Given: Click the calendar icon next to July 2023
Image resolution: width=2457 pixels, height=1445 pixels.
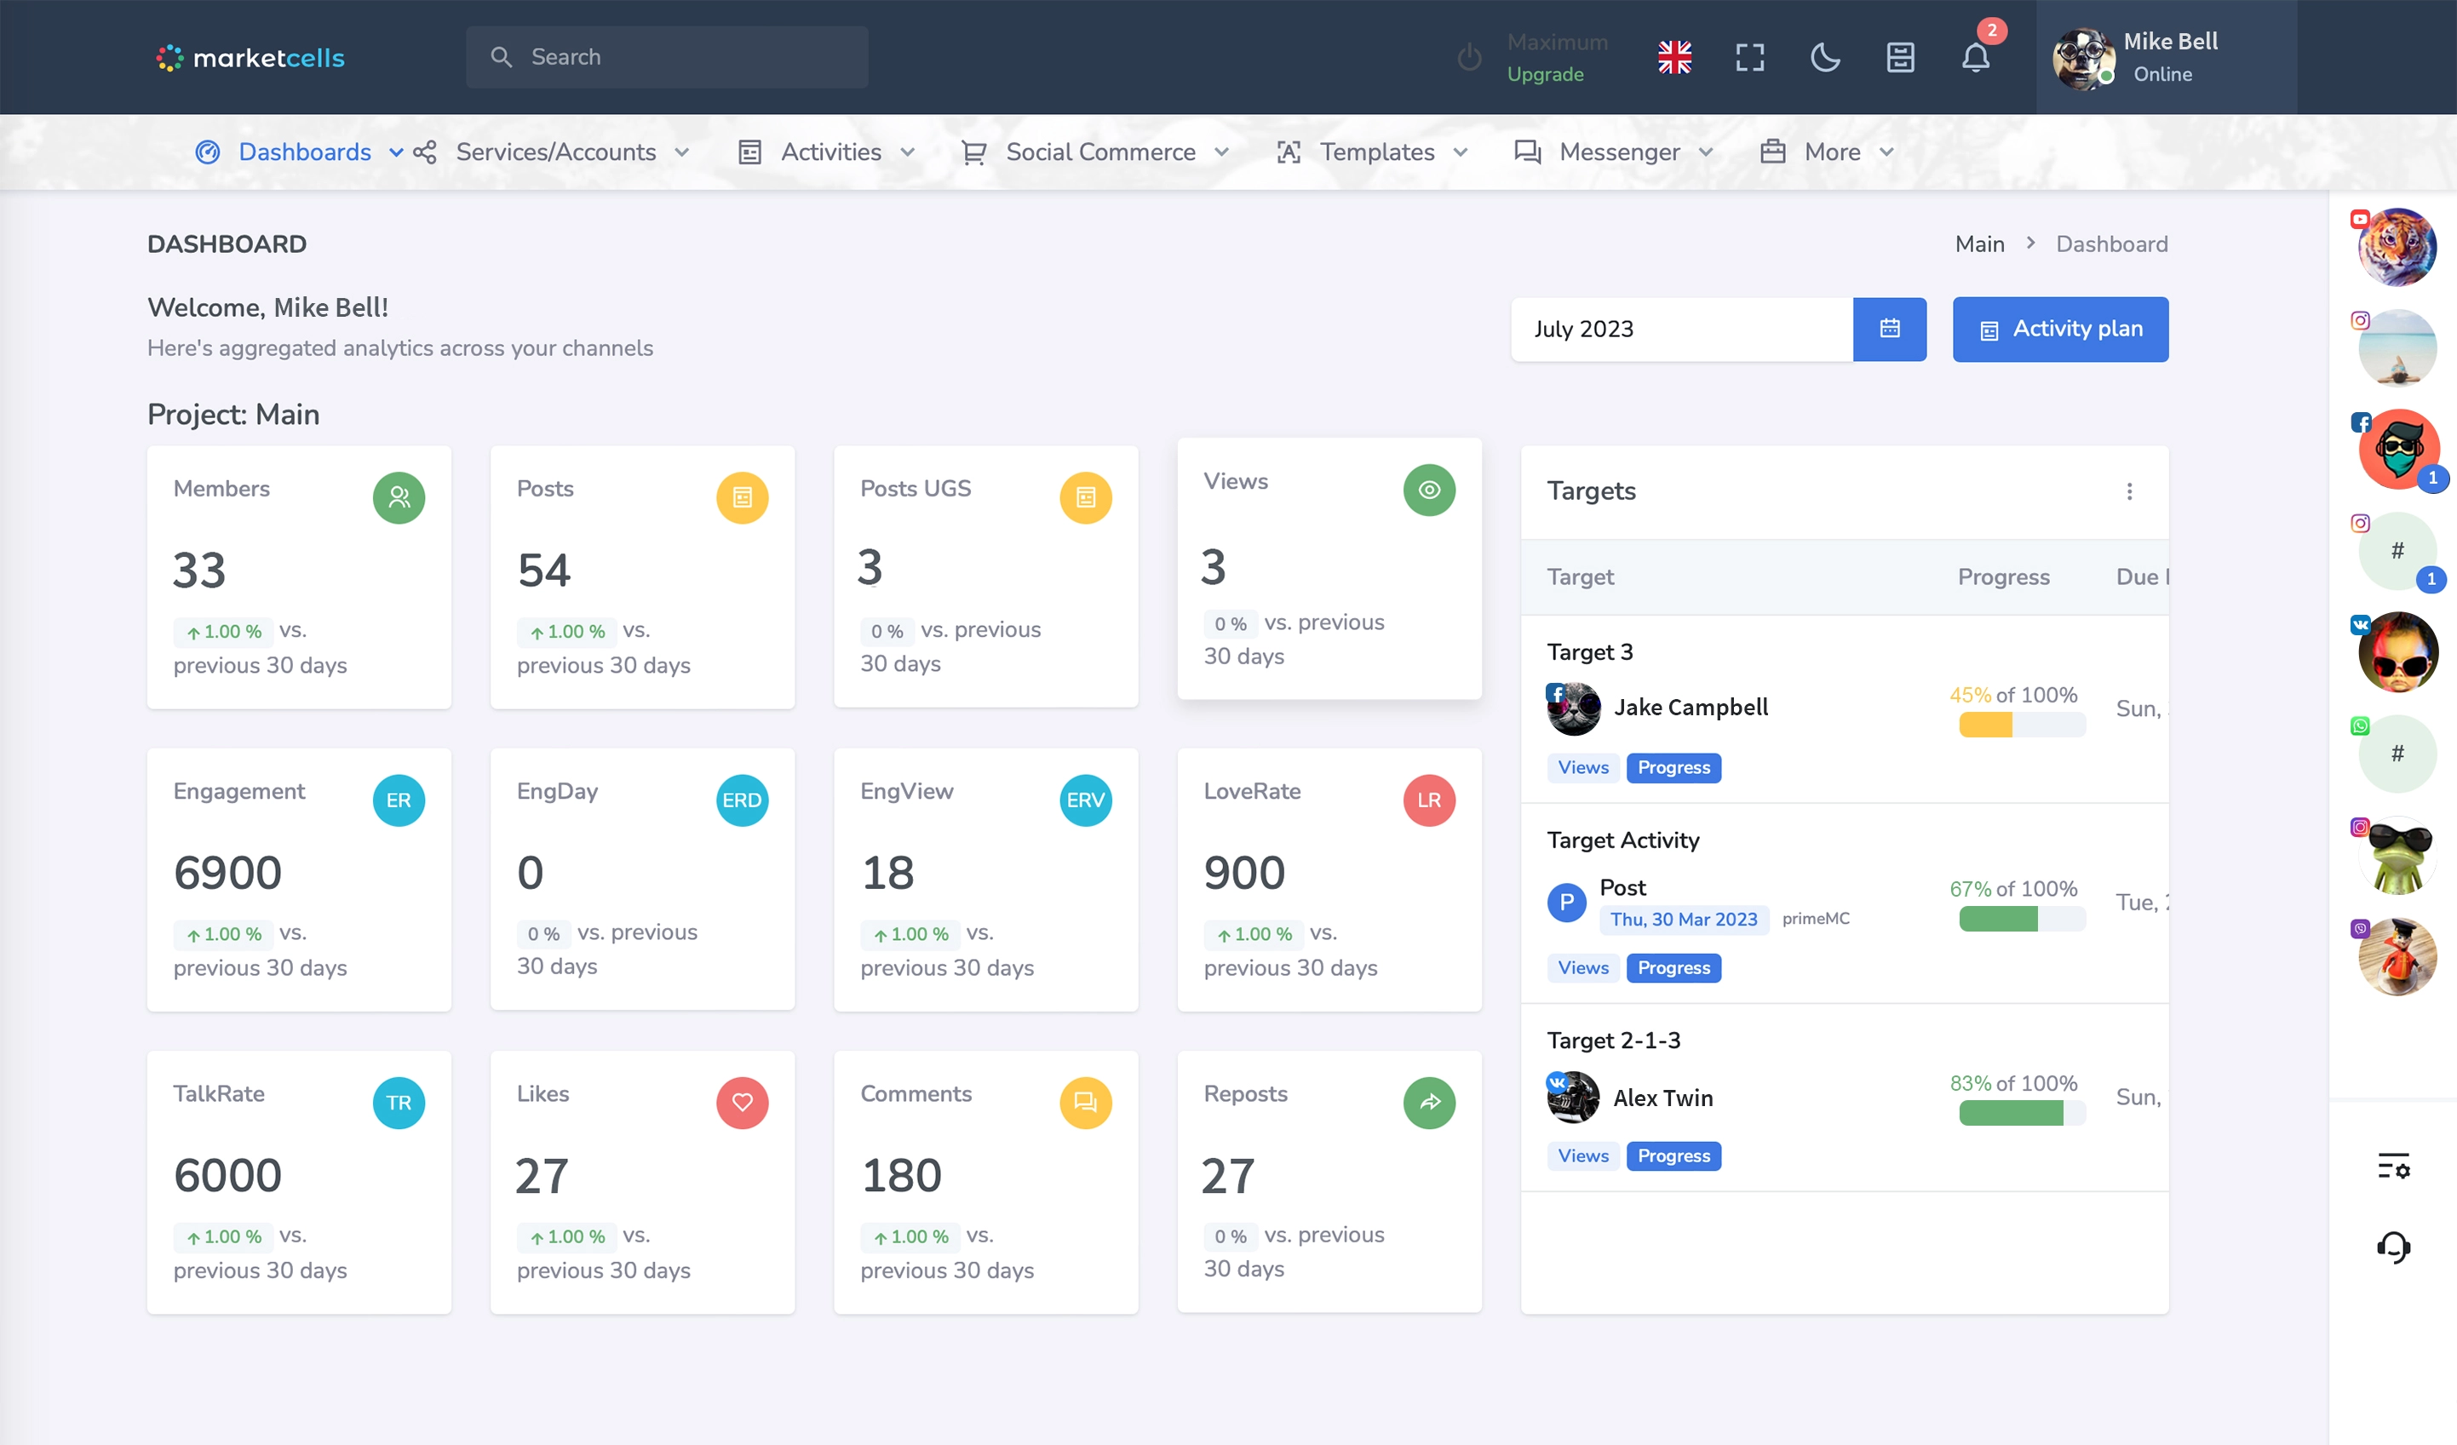Looking at the screenshot, I should tap(1890, 329).
